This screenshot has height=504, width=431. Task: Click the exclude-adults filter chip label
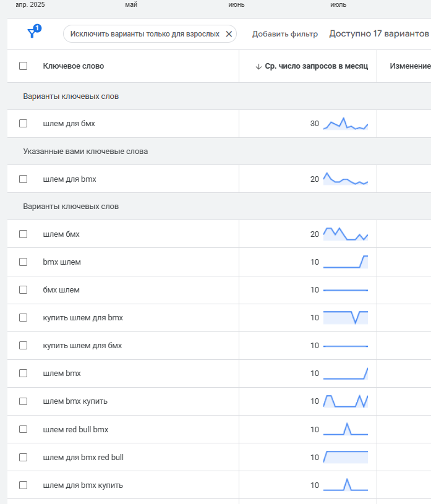click(x=145, y=34)
